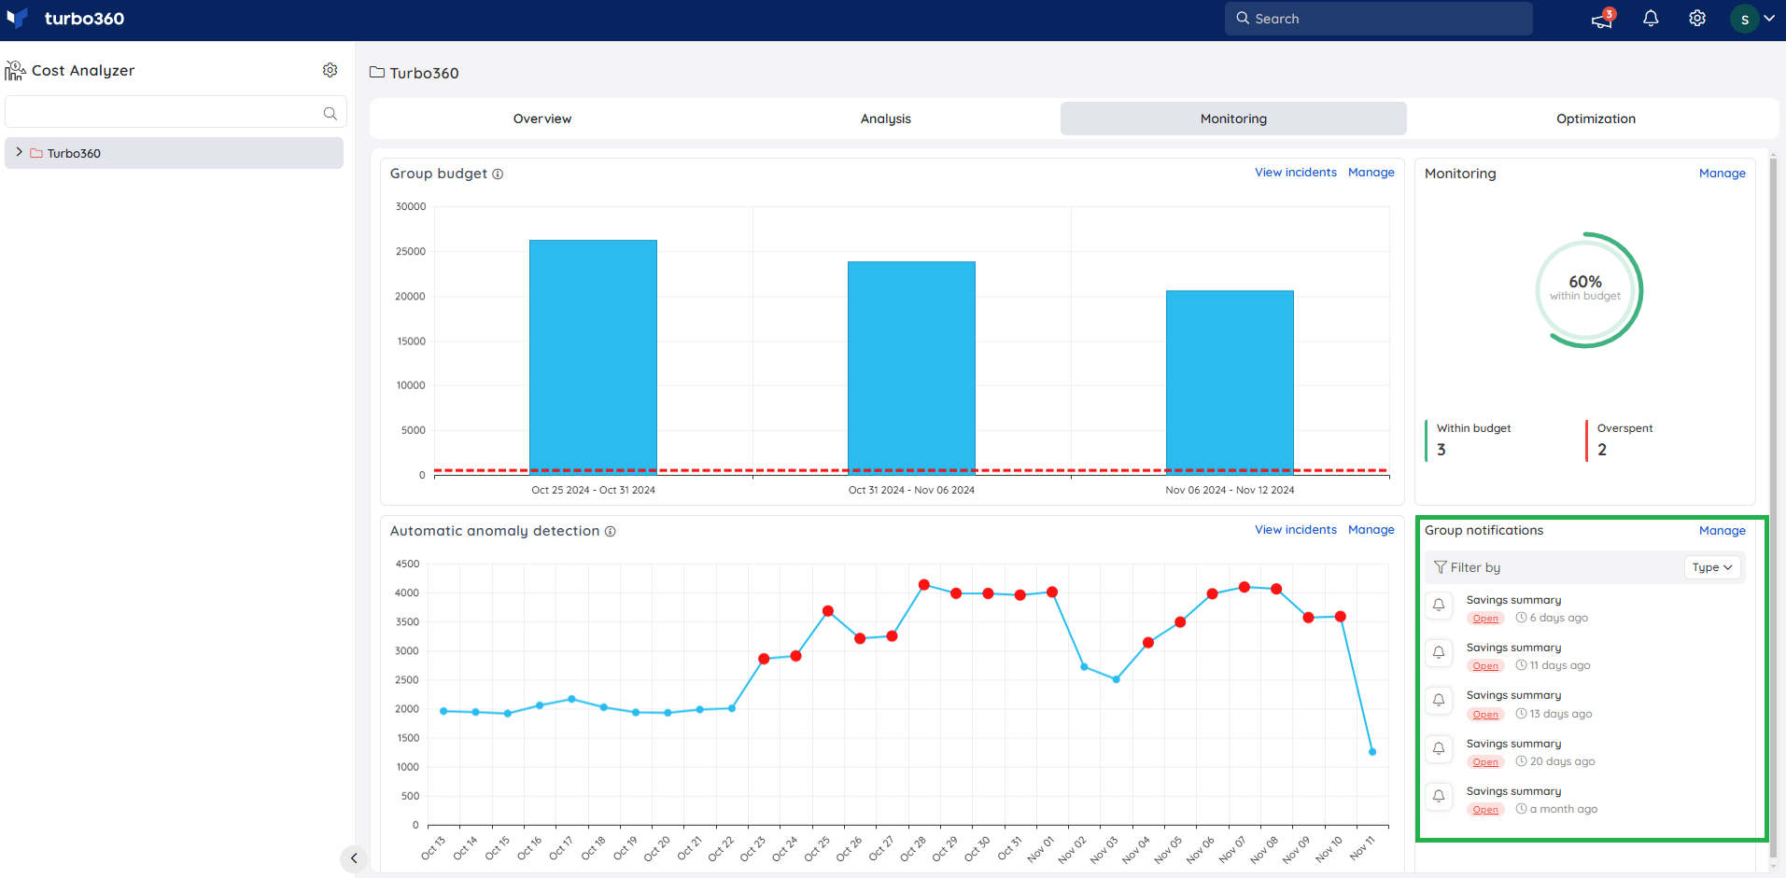The height and width of the screenshot is (878, 1786).
Task: Open the settings gear in top bar
Action: [1697, 19]
